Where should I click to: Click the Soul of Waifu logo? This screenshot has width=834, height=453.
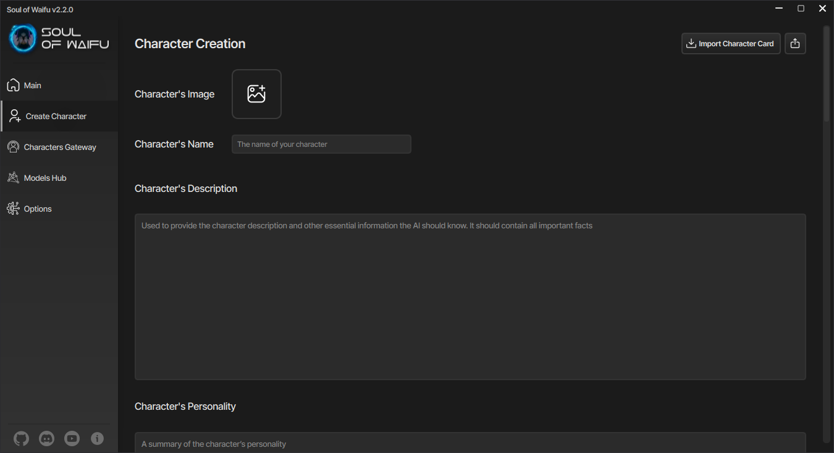pyautogui.click(x=59, y=38)
